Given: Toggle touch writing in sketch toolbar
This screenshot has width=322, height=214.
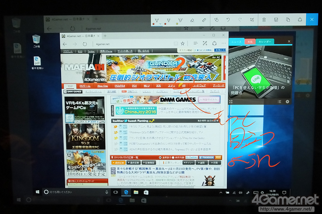Looking at the screenshot, I should click(216, 20).
